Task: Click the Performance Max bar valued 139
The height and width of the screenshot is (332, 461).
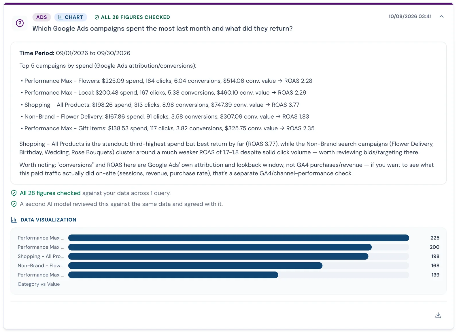Action: pos(173,275)
